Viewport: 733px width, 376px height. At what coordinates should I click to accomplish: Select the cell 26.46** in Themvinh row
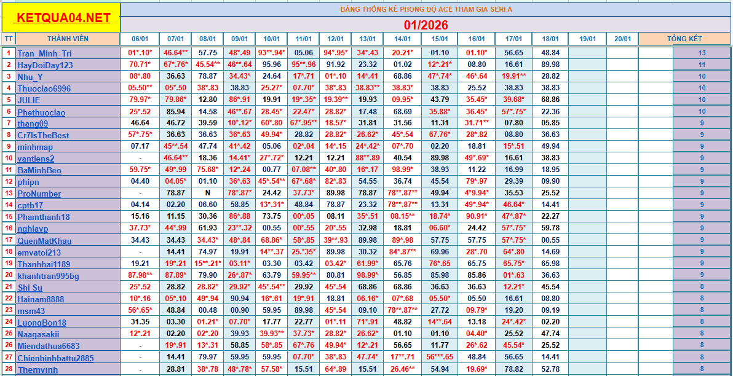402,370
